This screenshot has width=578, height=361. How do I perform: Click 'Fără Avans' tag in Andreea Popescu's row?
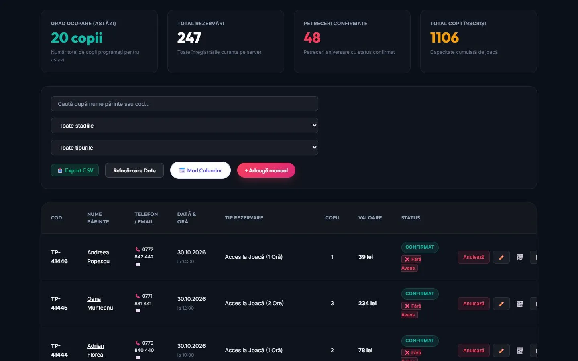pos(411,264)
